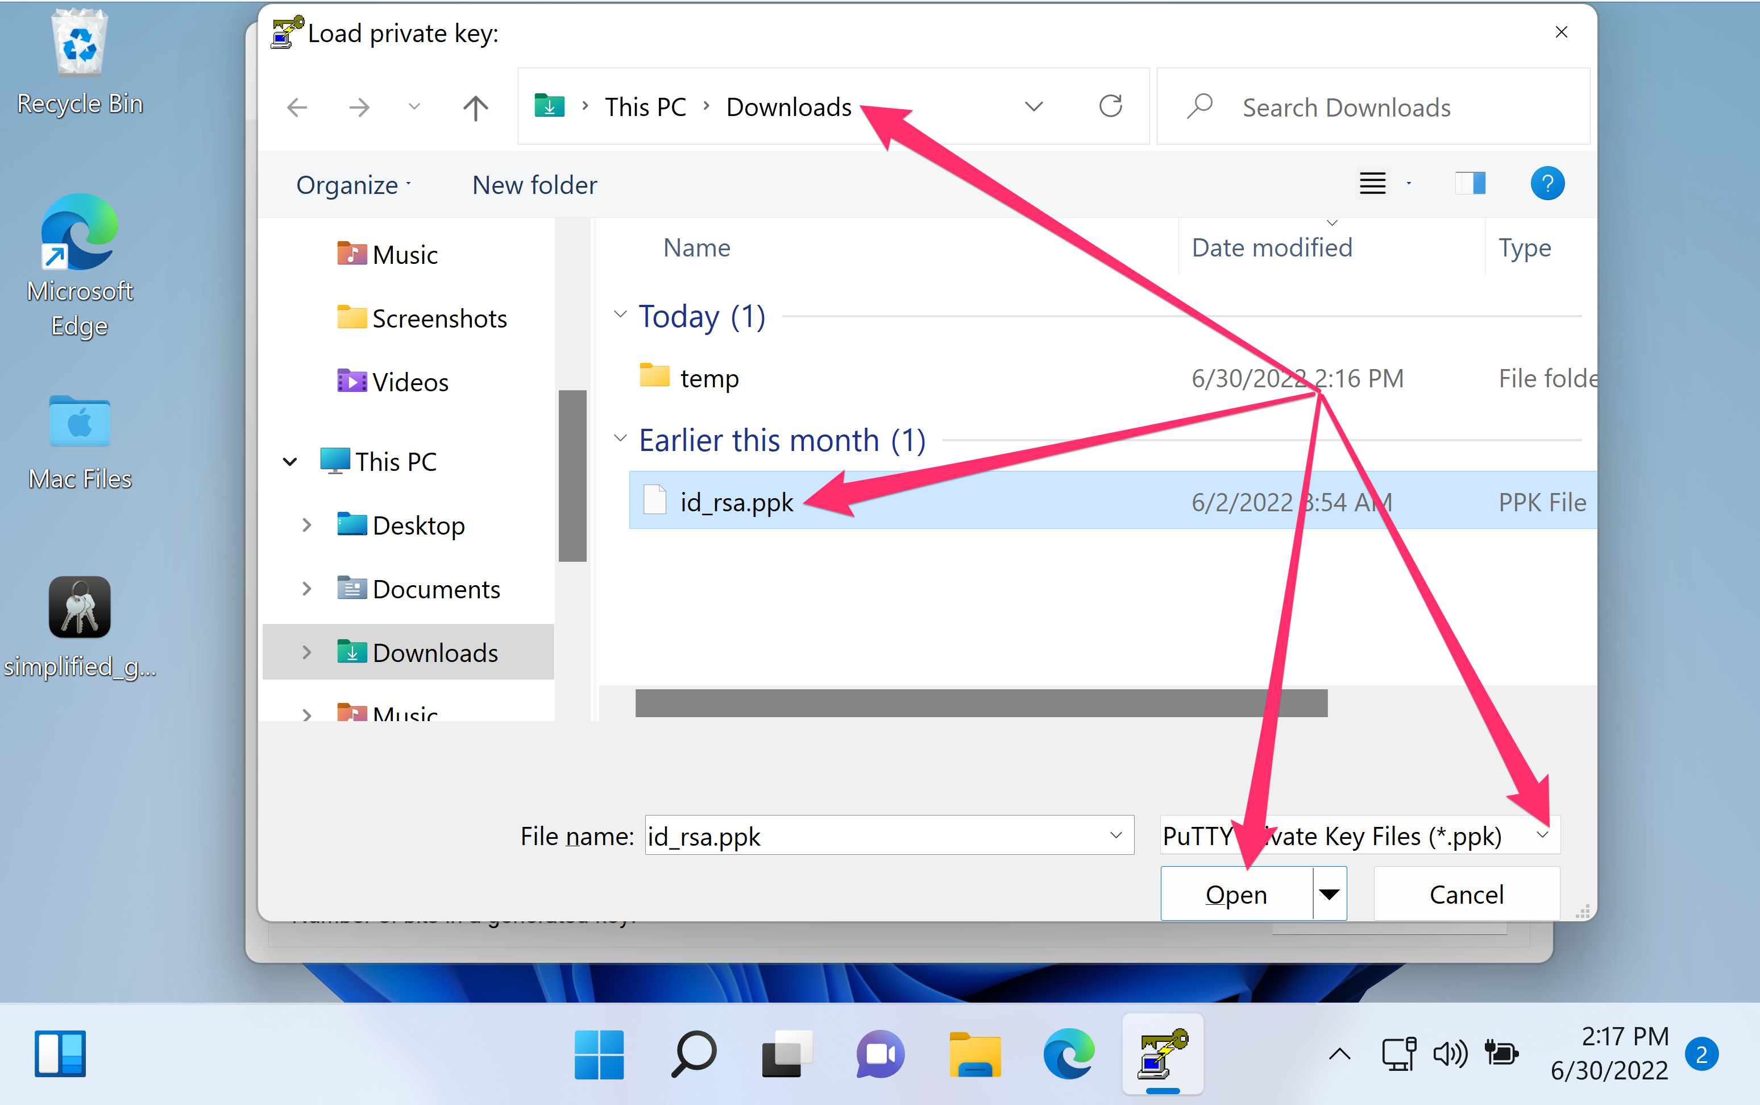This screenshot has width=1760, height=1105.
Task: Show hidden system tray icons
Action: (x=1339, y=1054)
